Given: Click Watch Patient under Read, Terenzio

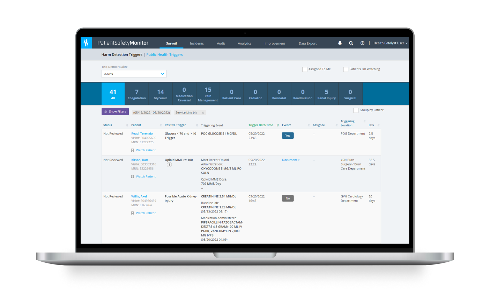Looking at the screenshot, I should [146, 150].
